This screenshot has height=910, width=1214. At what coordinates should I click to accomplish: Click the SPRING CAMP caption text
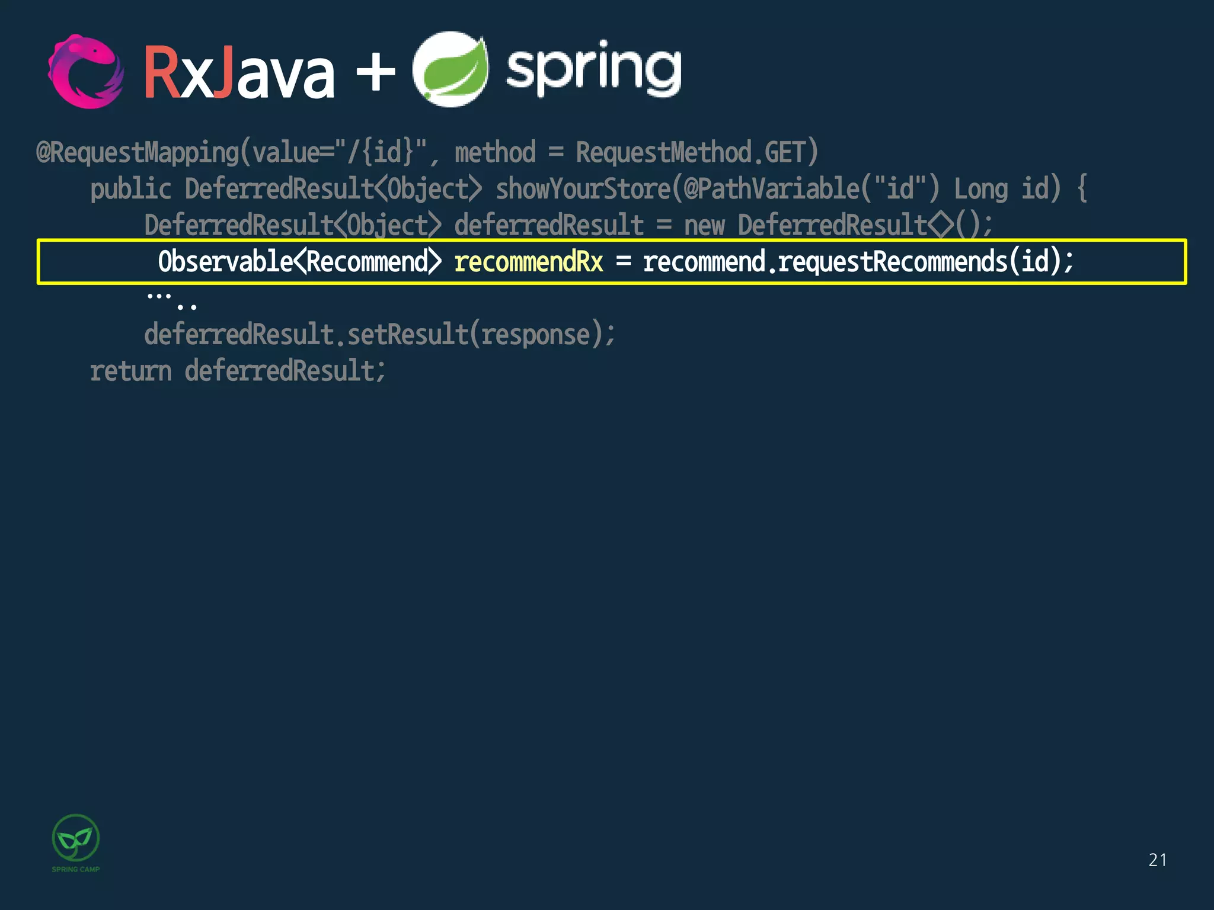[x=76, y=869]
